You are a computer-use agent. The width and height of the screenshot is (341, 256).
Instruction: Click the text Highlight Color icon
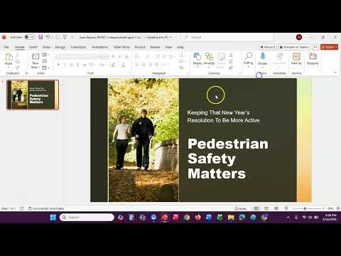[114, 65]
